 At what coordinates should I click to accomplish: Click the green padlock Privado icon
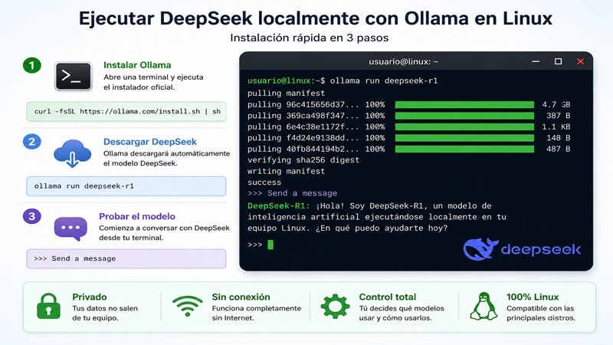(48, 306)
